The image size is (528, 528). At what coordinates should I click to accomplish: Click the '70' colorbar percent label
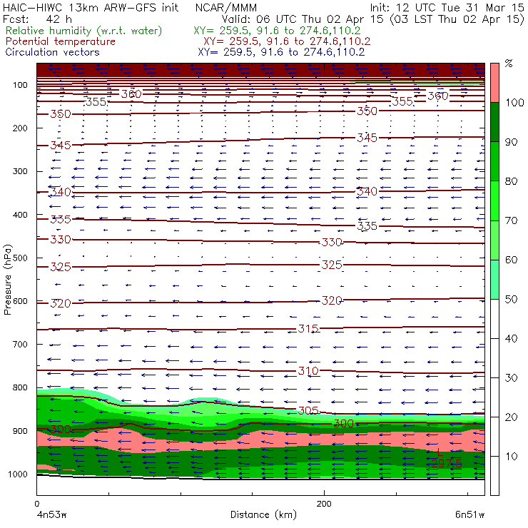coord(512,220)
